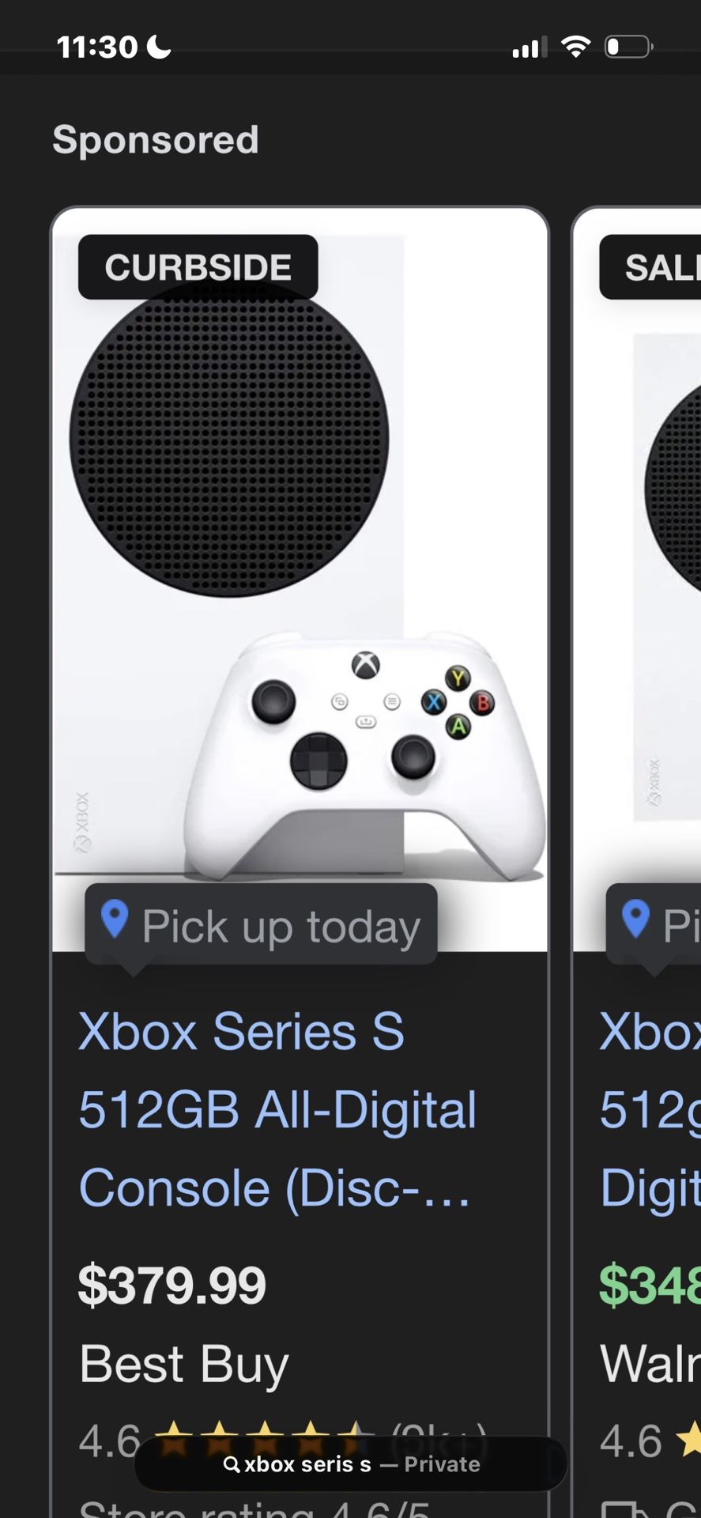Tap the Pick up today label

pos(281,926)
